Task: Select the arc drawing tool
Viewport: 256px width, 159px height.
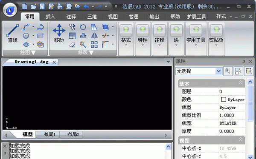Action: click(40, 27)
